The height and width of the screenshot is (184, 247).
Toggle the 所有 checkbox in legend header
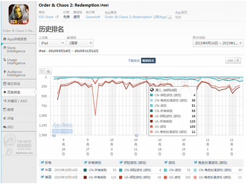pos(42,162)
